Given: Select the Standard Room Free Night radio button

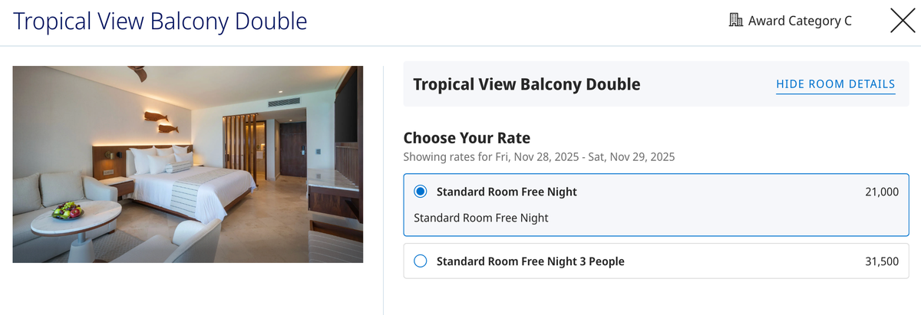Looking at the screenshot, I should coord(420,192).
